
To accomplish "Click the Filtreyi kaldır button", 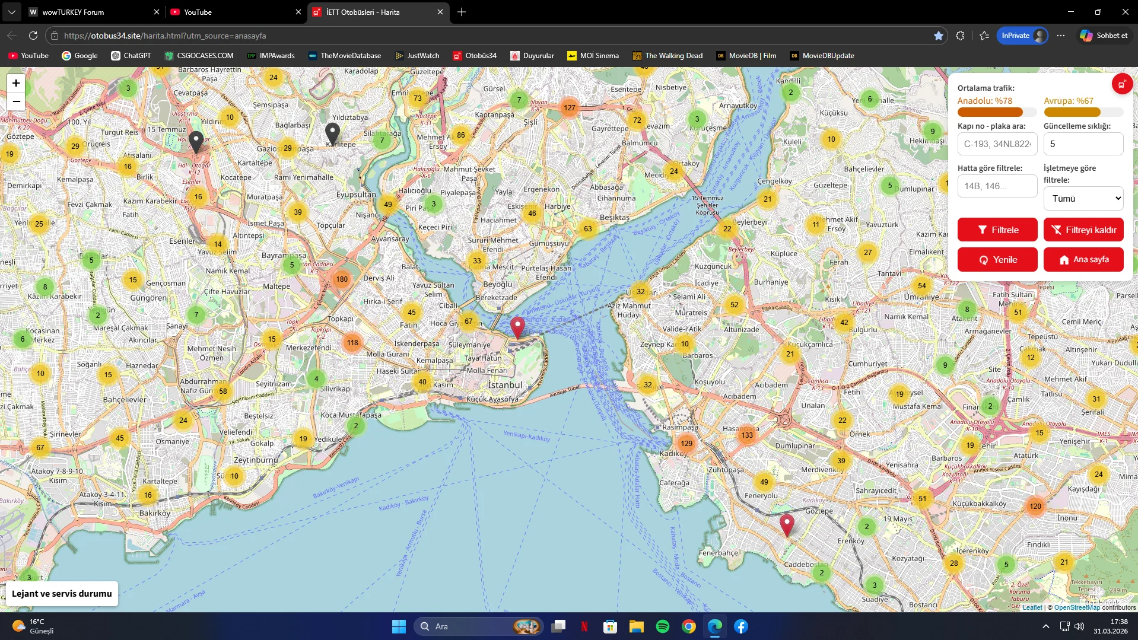I will tap(1083, 230).
